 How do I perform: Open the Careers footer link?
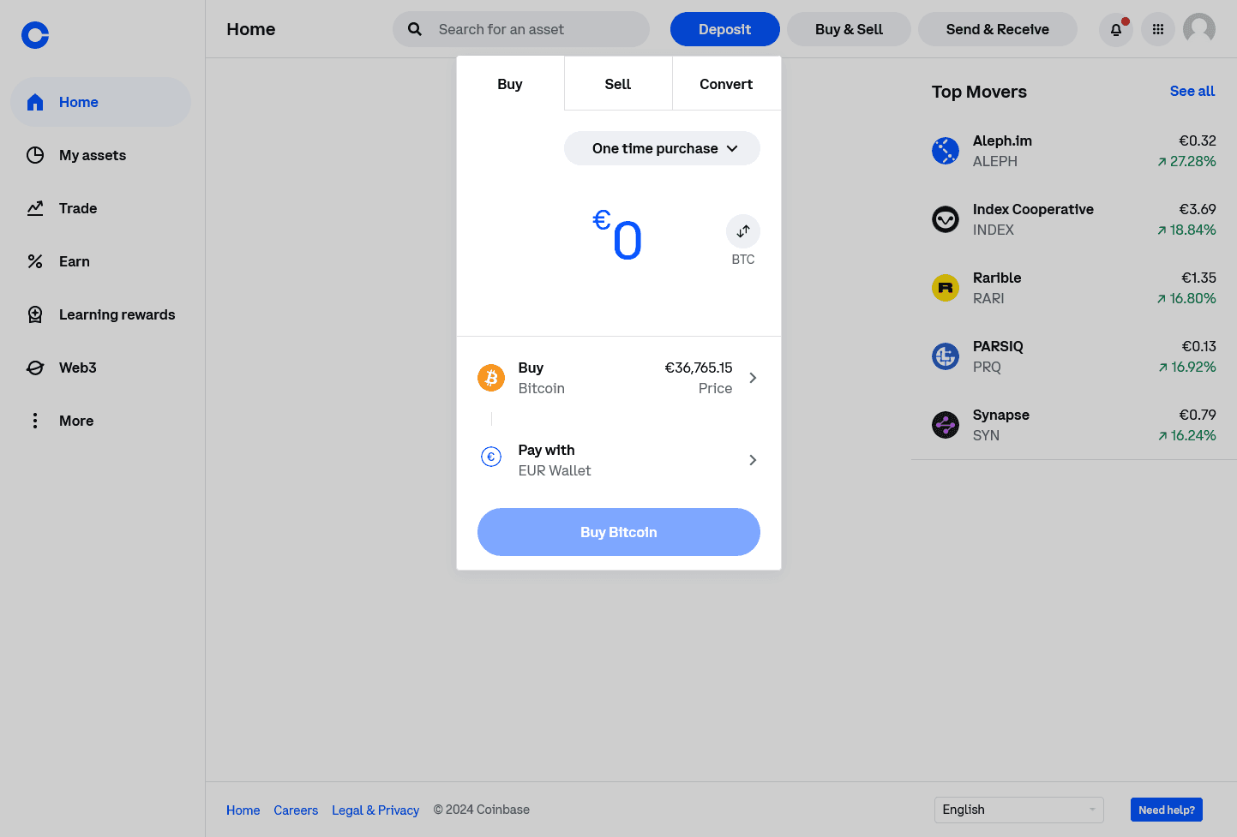(296, 810)
